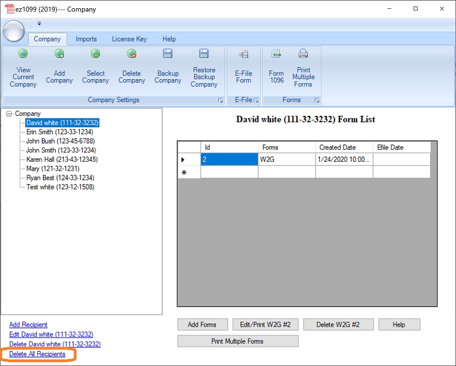Click the Add Recipient link

[28, 324]
